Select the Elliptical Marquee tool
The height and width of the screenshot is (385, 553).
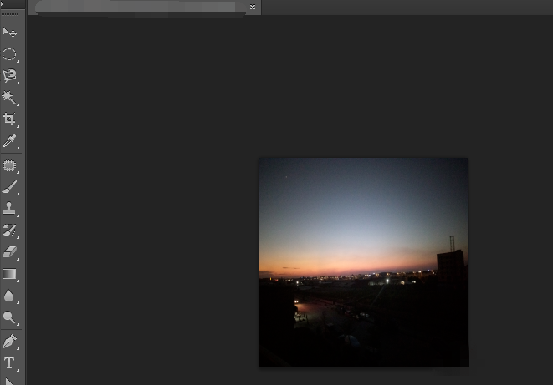click(x=9, y=54)
